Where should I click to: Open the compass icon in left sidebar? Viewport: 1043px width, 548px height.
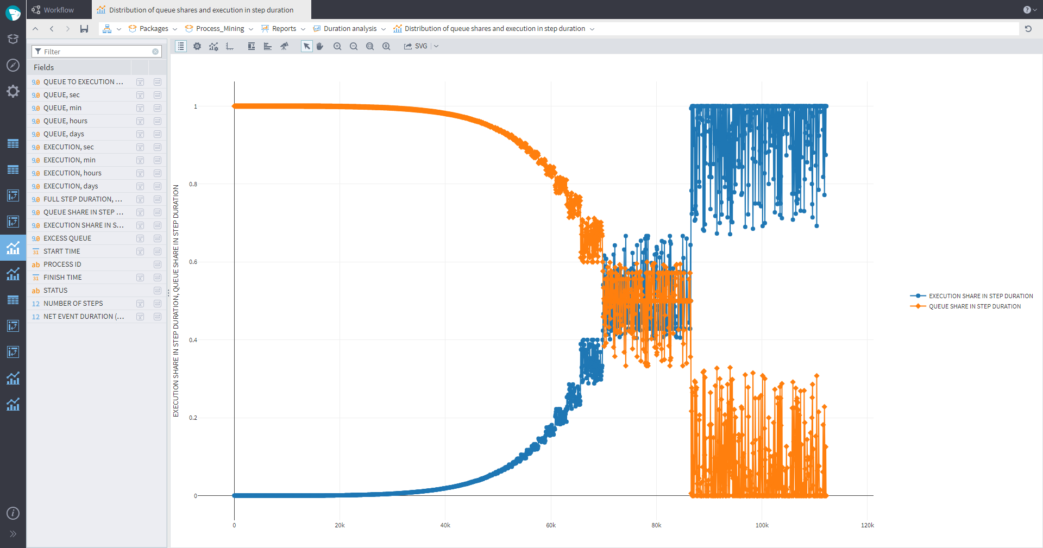pyautogui.click(x=13, y=66)
